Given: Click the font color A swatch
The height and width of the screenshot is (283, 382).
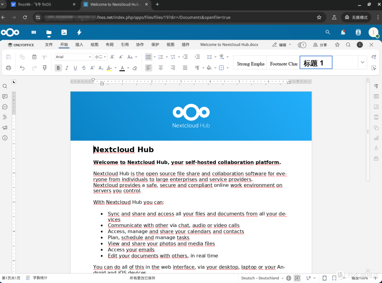Looking at the screenshot, I should (122, 68).
